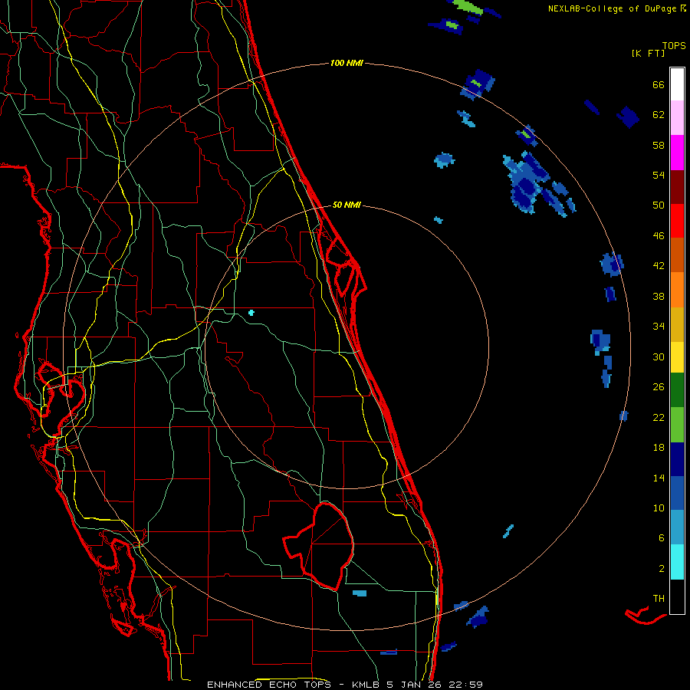Select the dark green legend swatch
The height and width of the screenshot is (690, 690).
[677, 390]
